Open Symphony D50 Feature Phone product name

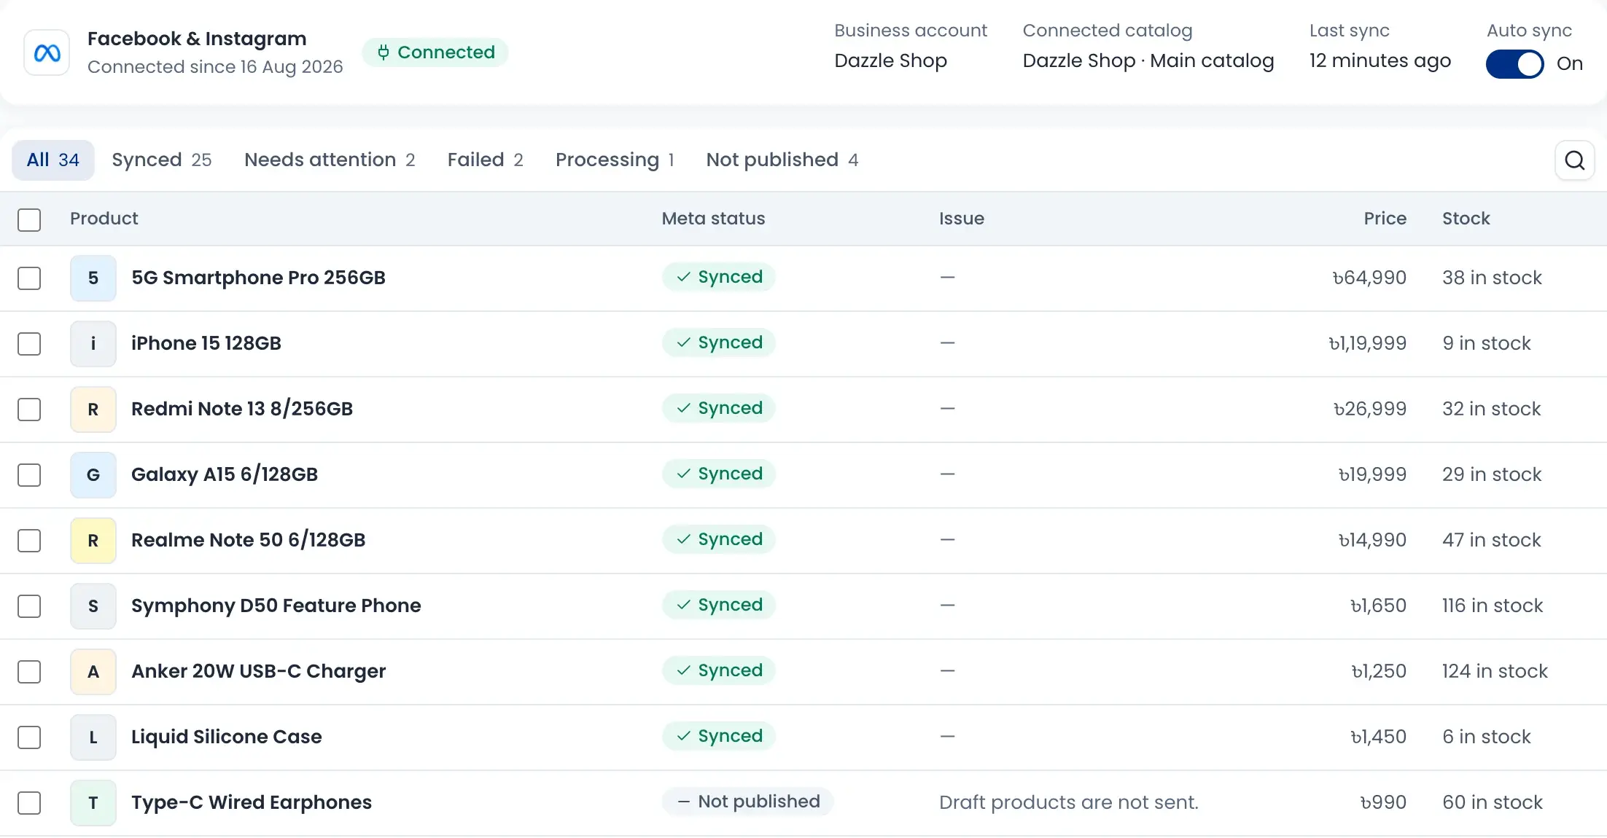click(x=276, y=606)
